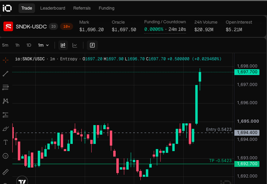The width and height of the screenshot is (267, 184).
Task: Open the Leaderboard tab
Action: [53, 8]
